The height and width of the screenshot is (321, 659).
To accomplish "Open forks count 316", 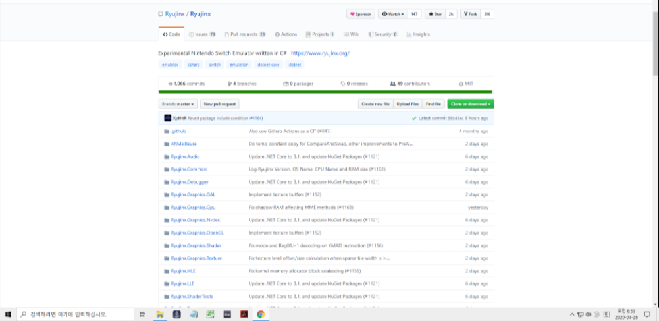I will click(x=487, y=14).
